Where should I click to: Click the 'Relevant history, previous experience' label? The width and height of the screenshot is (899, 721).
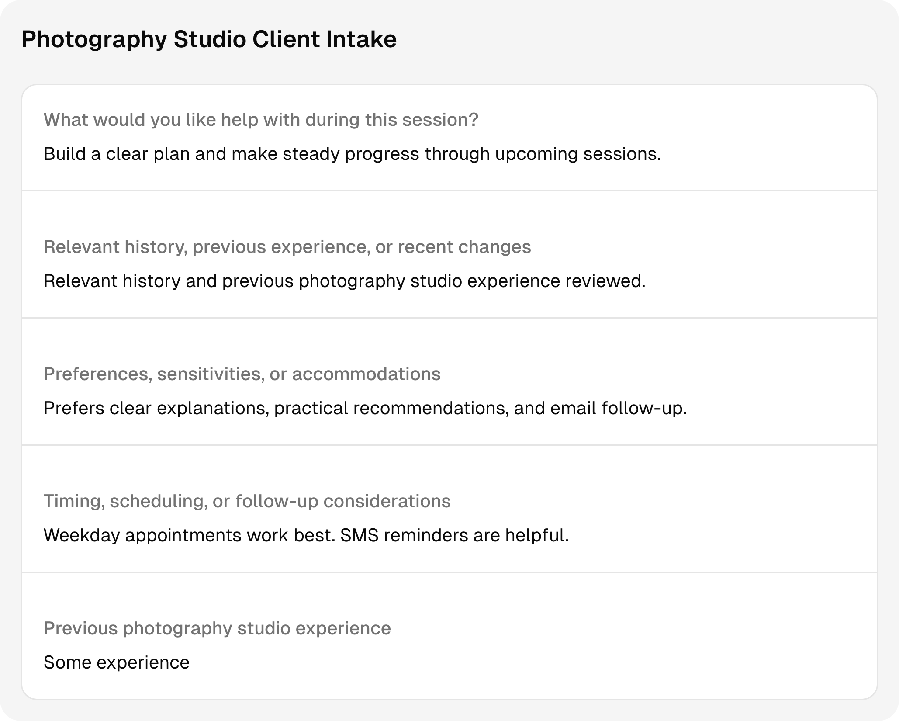point(287,247)
